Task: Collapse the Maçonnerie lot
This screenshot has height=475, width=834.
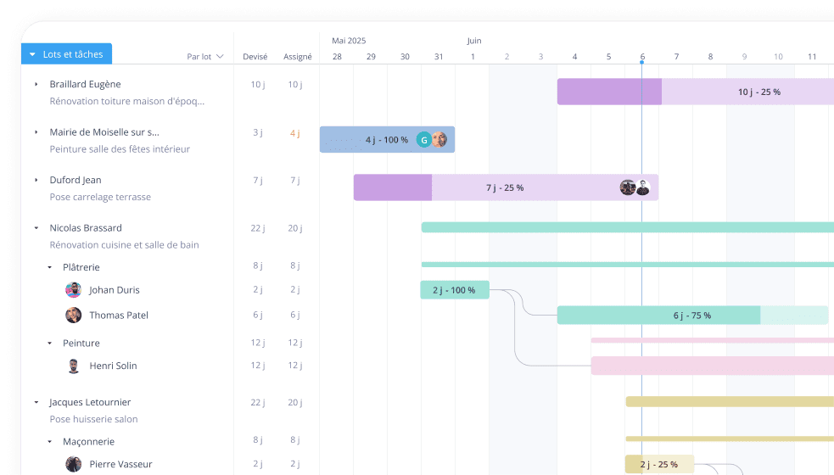Action: pos(49,442)
